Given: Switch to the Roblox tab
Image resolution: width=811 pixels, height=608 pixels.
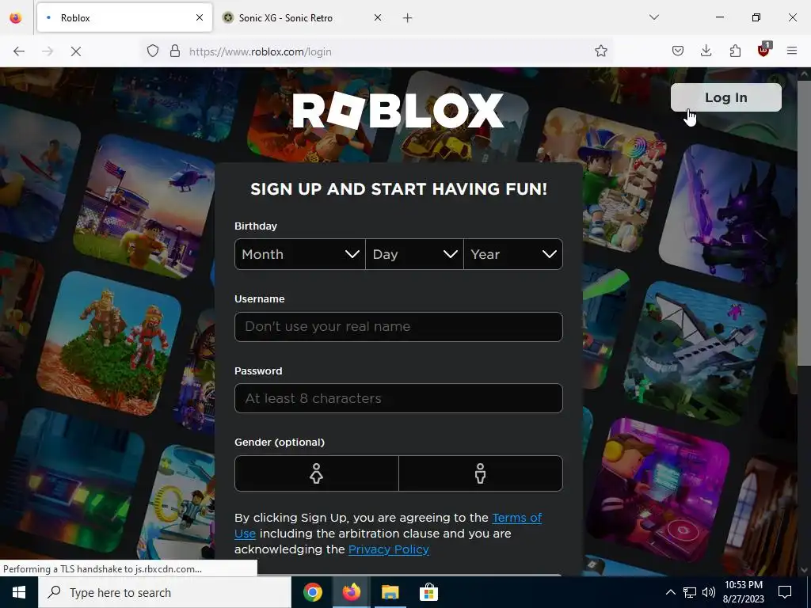Looking at the screenshot, I should point(124,17).
